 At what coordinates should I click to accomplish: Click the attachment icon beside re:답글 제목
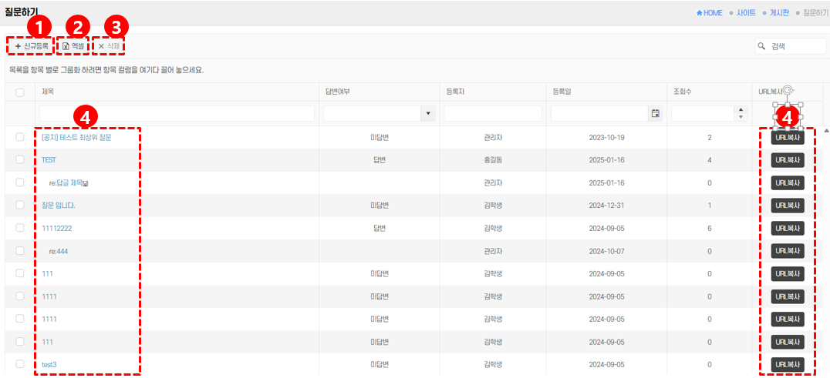coord(86,183)
